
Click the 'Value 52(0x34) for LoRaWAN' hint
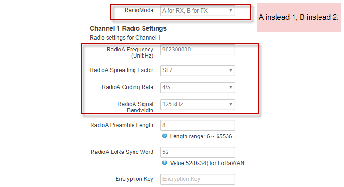[207, 163]
